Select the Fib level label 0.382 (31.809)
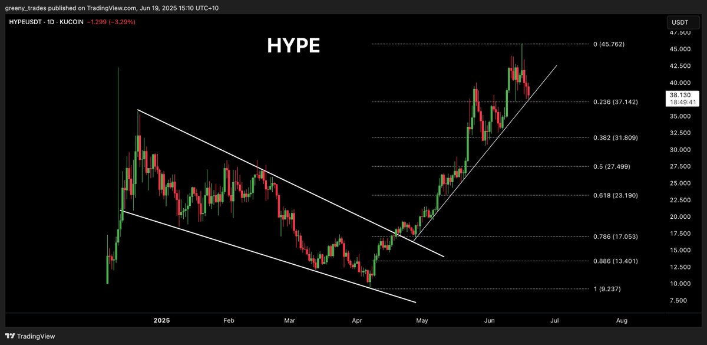707x345 pixels. (x=615, y=137)
